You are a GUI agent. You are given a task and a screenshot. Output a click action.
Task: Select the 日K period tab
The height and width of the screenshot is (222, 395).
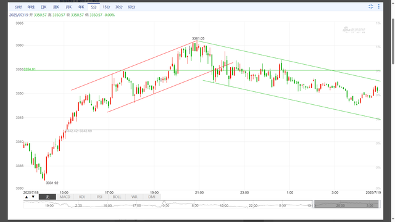[43, 7]
